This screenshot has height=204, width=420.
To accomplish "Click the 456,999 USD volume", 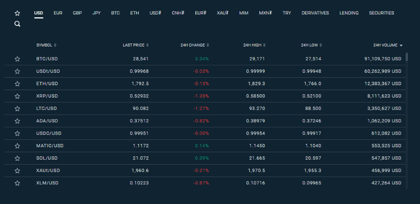I will (x=386, y=171).
